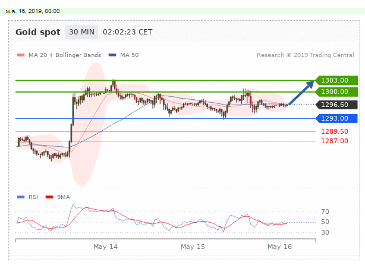Viewport: 365px width, 265px height.
Task: Click the 9MA red legend swatch
Action: [49, 197]
